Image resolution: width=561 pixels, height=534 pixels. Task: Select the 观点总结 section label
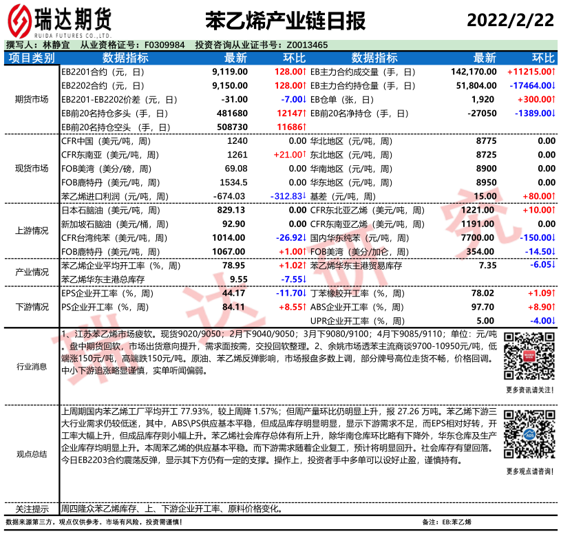click(x=31, y=454)
